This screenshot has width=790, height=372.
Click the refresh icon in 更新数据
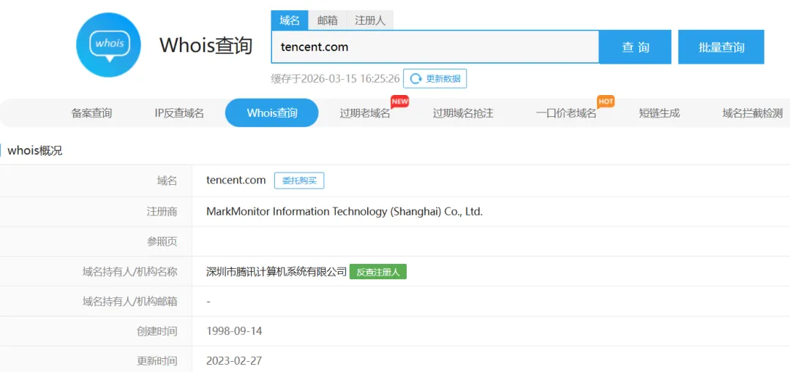415,78
